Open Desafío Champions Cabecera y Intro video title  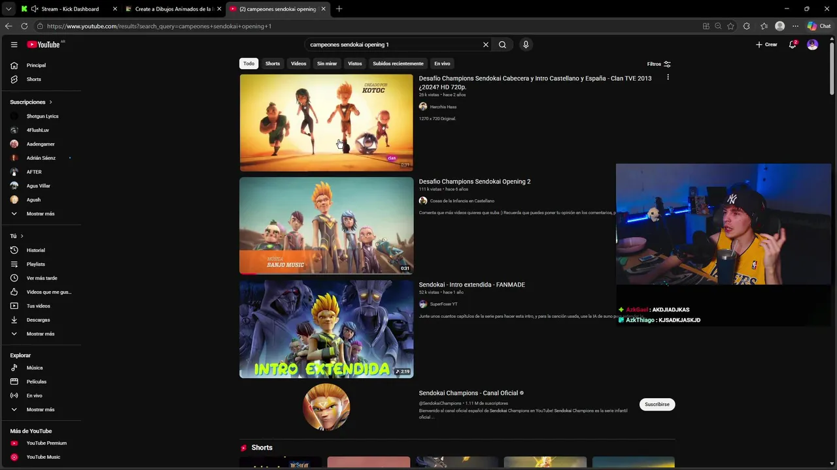click(535, 82)
